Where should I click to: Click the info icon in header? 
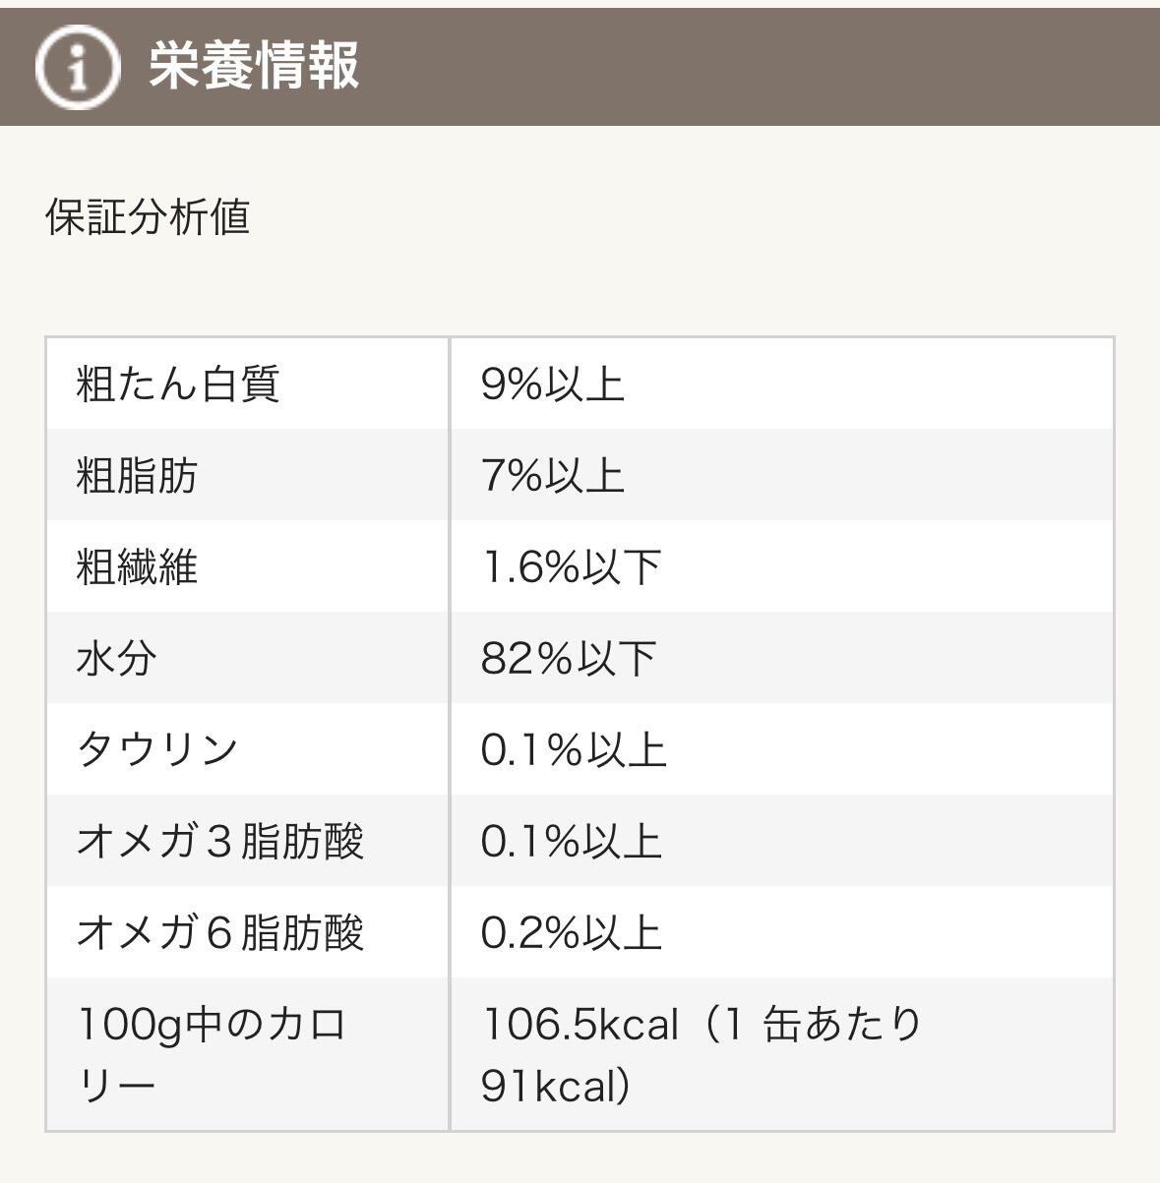[x=78, y=67]
